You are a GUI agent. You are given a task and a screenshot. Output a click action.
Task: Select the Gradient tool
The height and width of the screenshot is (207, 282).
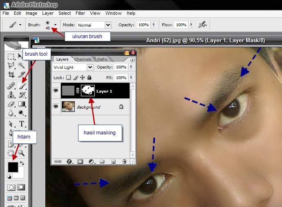click(x=22, y=104)
